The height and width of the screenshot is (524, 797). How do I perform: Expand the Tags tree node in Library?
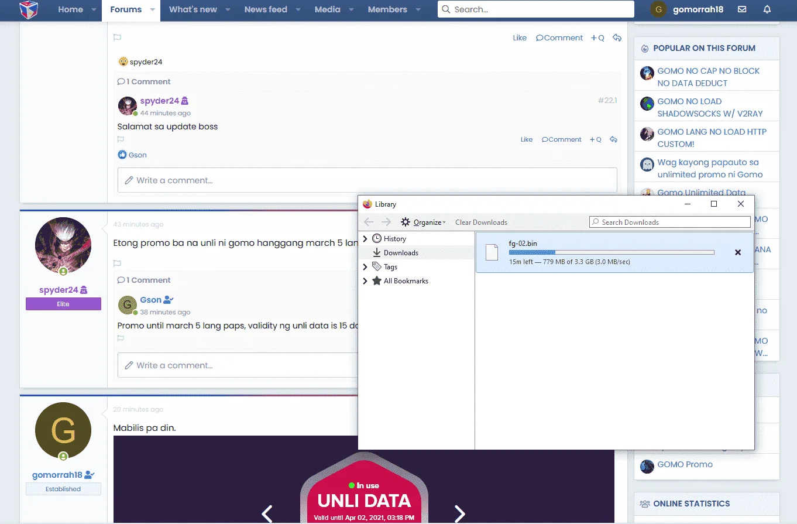365,267
